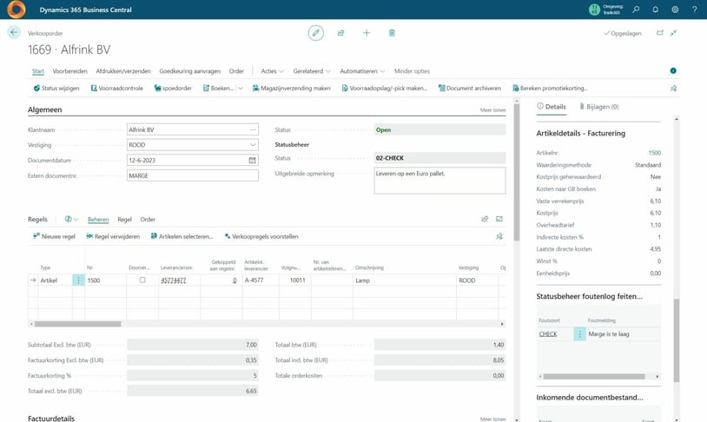Viewport: 707px width, 422px height.
Task: Pin the action bar
Action: pyautogui.click(x=674, y=89)
